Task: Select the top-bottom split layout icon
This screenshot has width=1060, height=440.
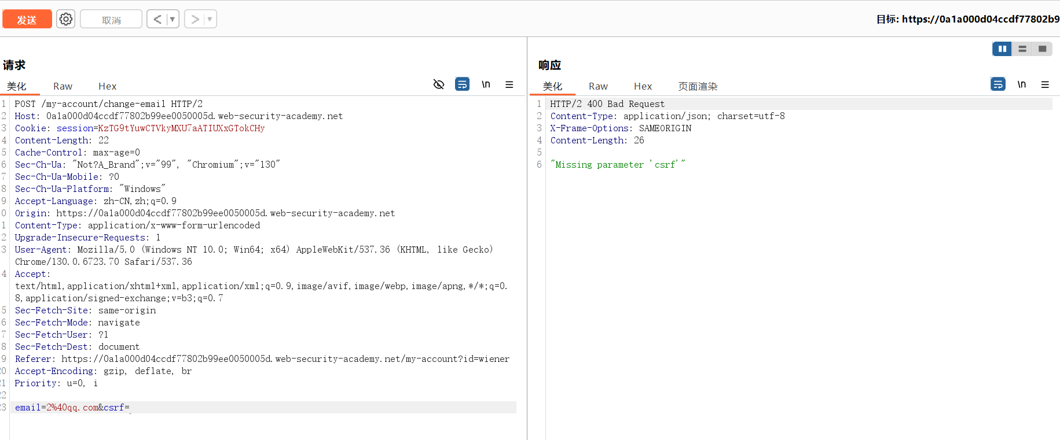Action: tap(1022, 49)
